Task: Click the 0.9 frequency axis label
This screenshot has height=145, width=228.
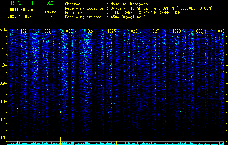Action: click(3, 83)
